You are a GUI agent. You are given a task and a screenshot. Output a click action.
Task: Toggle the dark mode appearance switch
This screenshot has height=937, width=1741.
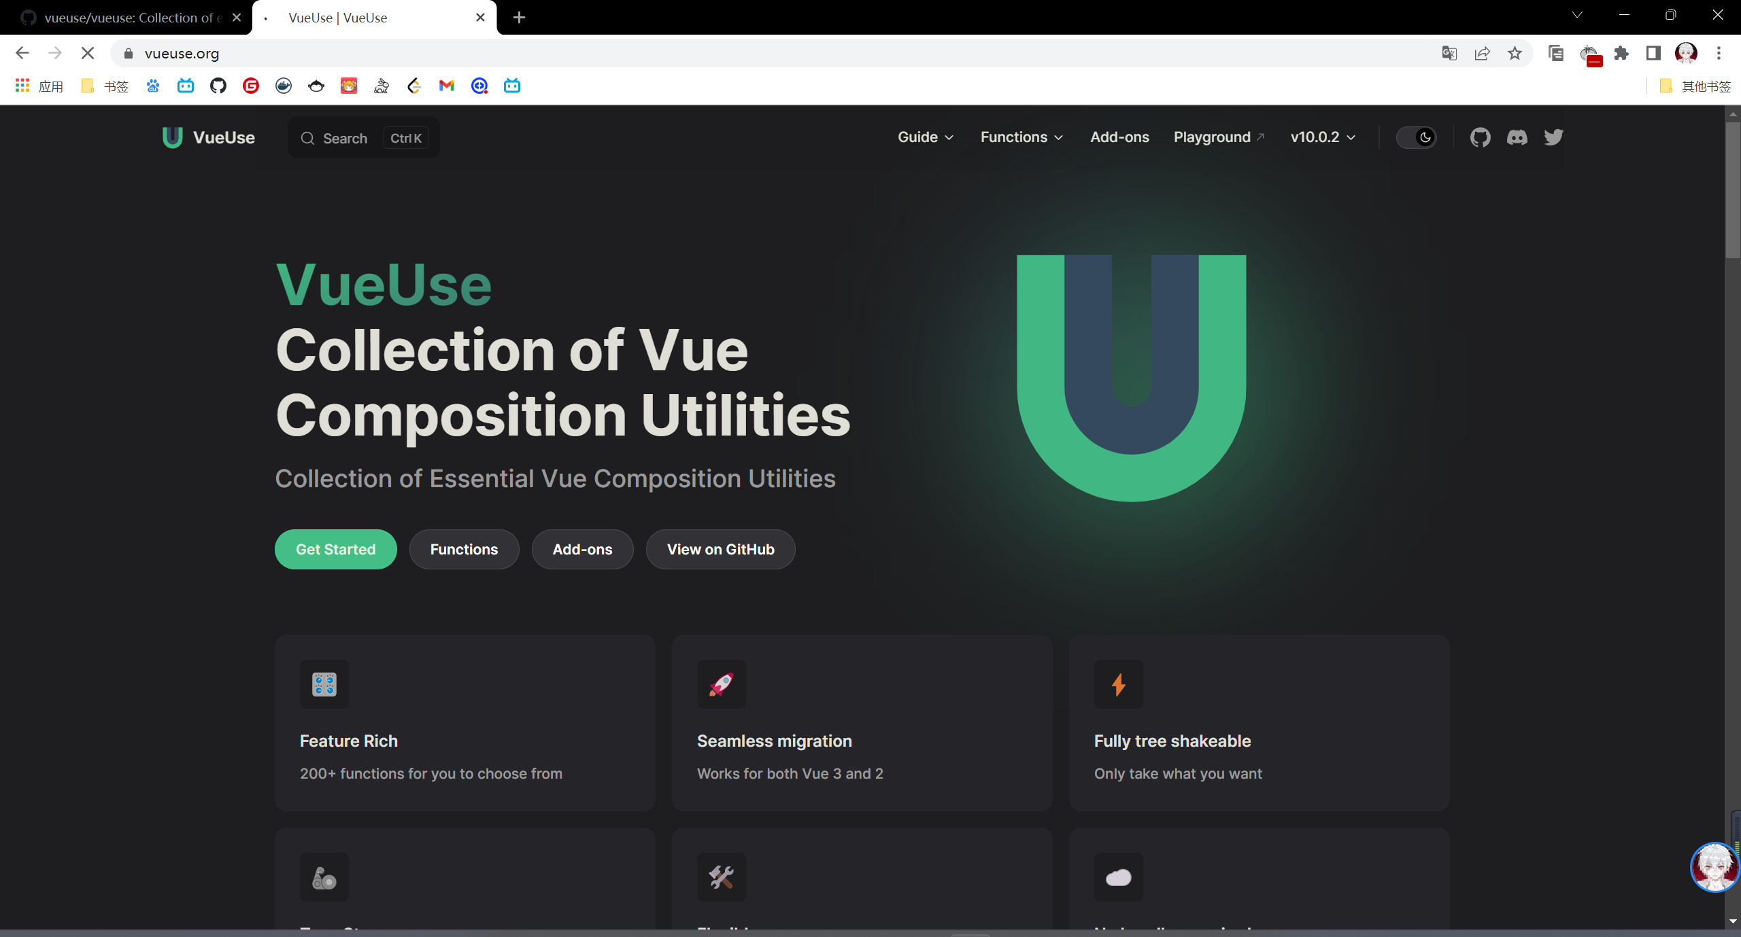1417,137
